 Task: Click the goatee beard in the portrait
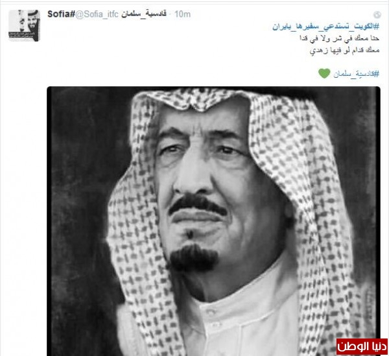[x=193, y=258]
